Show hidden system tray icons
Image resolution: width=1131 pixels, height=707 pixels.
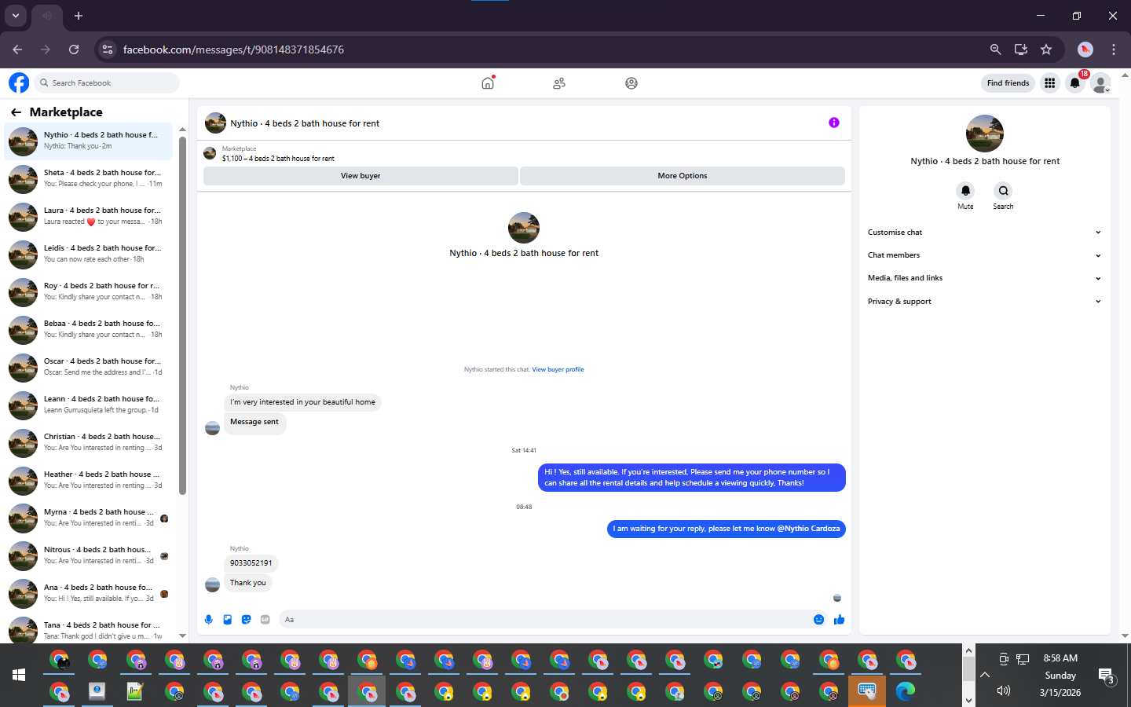pos(985,675)
